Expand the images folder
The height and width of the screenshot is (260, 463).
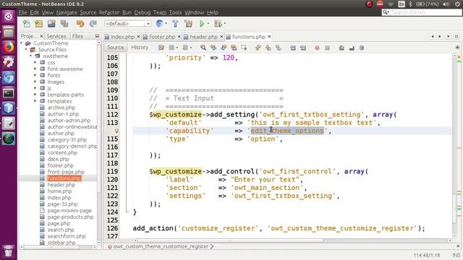point(35,82)
